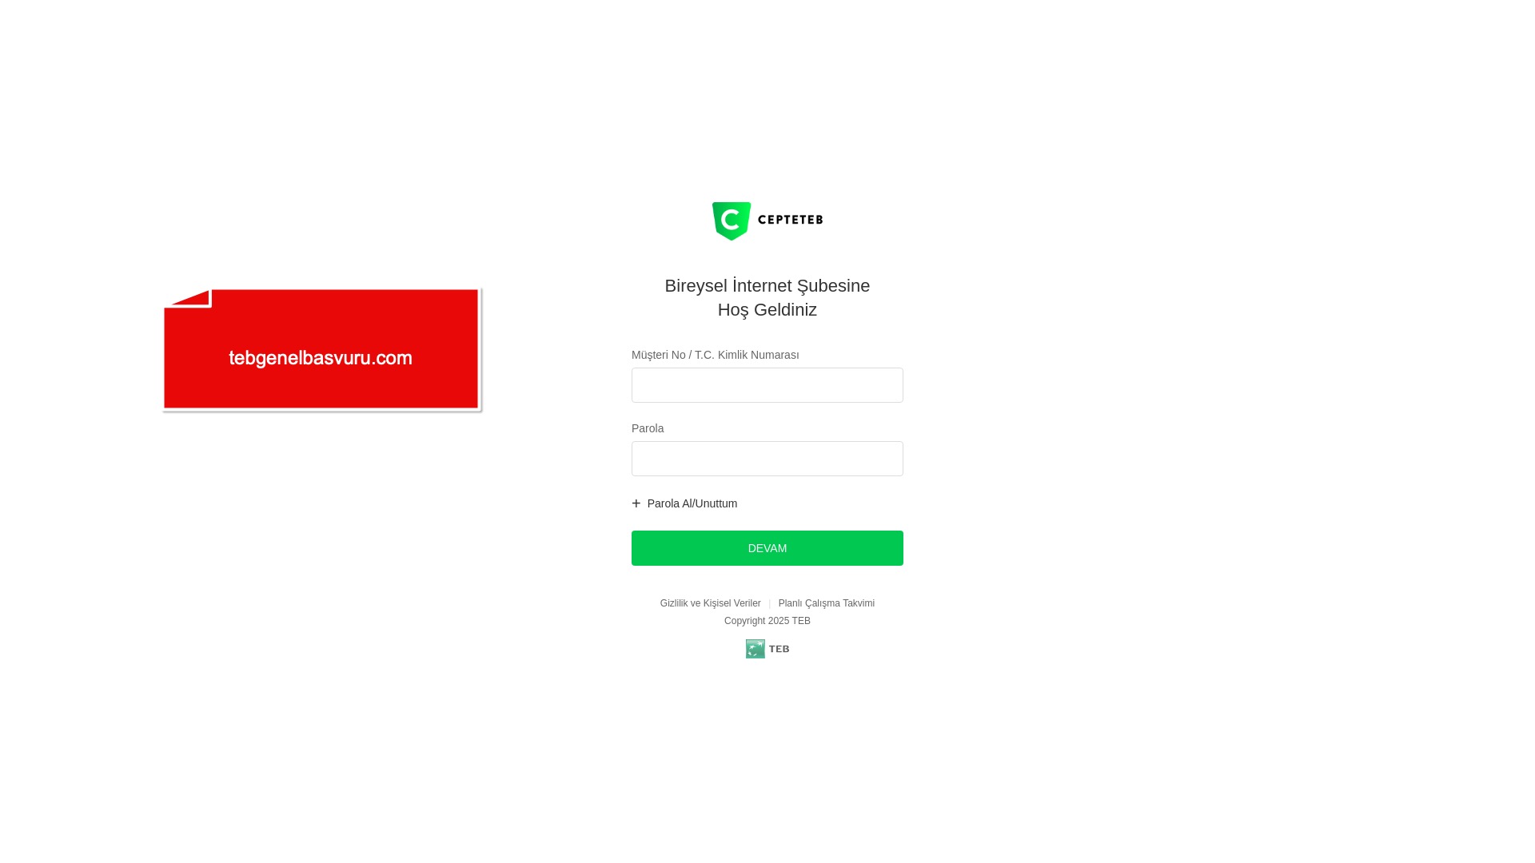This screenshot has width=1535, height=863.
Task: Click the folded corner of the red banner
Action: (x=188, y=298)
